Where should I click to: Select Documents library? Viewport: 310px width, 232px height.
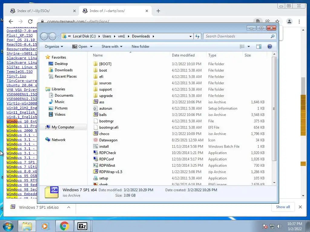pos(64,95)
